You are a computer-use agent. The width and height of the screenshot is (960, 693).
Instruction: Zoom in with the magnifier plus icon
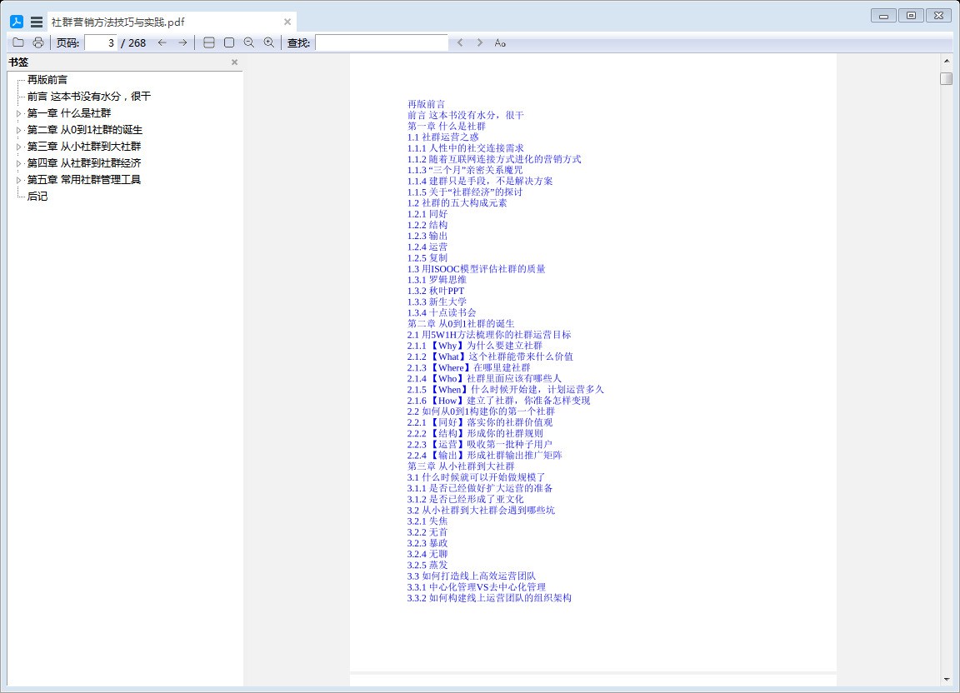269,42
